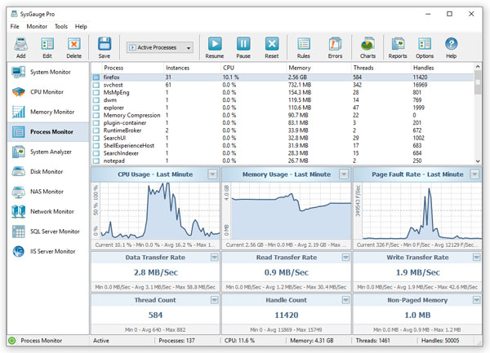The width and height of the screenshot is (490, 353).
Task: Tick the plugin-container process checkbox
Action: click(96, 123)
